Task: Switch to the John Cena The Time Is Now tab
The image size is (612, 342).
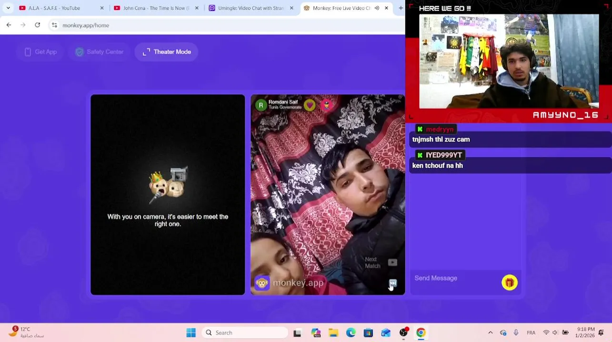Action: [156, 8]
